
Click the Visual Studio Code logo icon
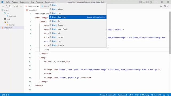click(x=2, y=2)
